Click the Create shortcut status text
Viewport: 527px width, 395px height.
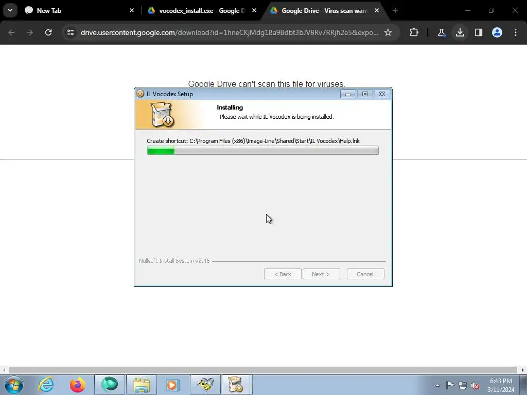coord(253,141)
